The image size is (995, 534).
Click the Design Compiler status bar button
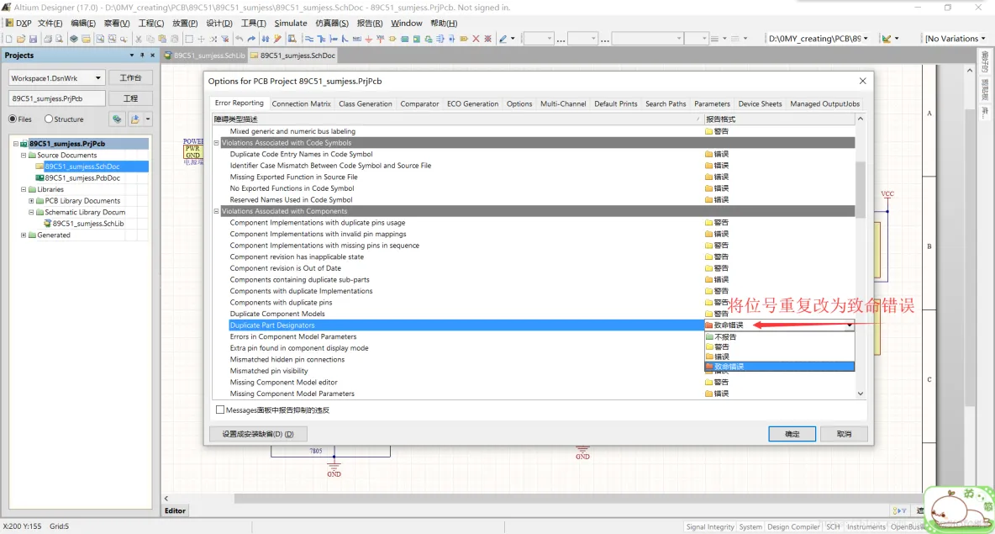793,527
